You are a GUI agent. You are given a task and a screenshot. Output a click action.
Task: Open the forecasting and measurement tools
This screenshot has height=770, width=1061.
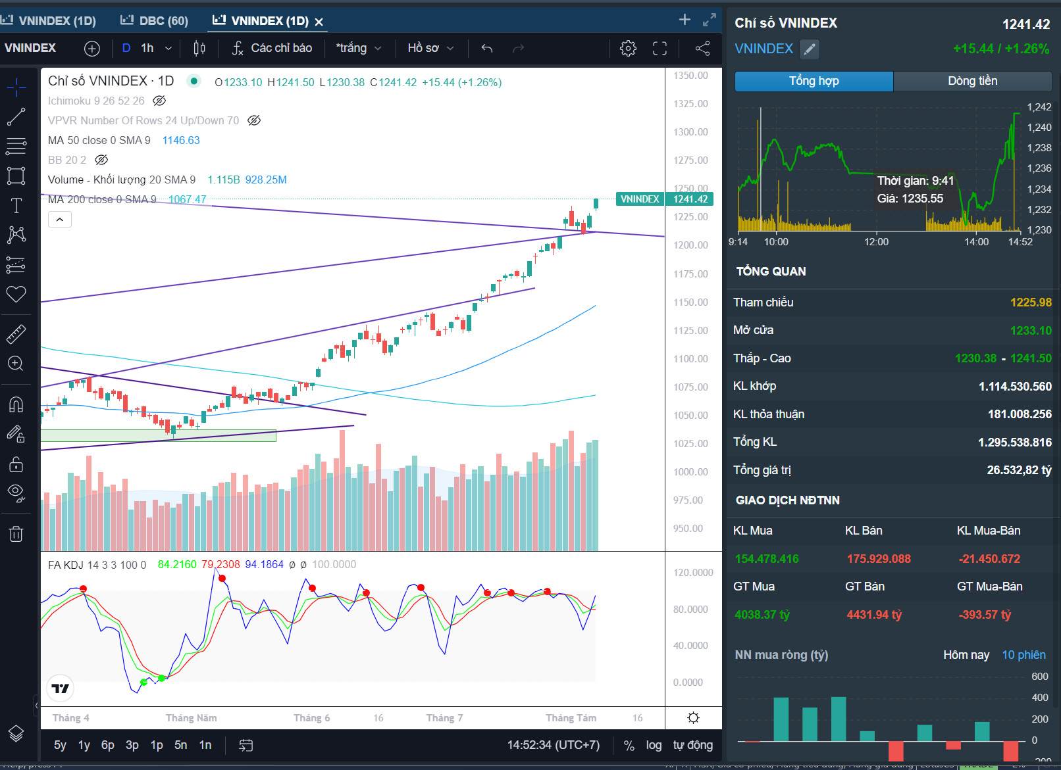[x=16, y=264]
